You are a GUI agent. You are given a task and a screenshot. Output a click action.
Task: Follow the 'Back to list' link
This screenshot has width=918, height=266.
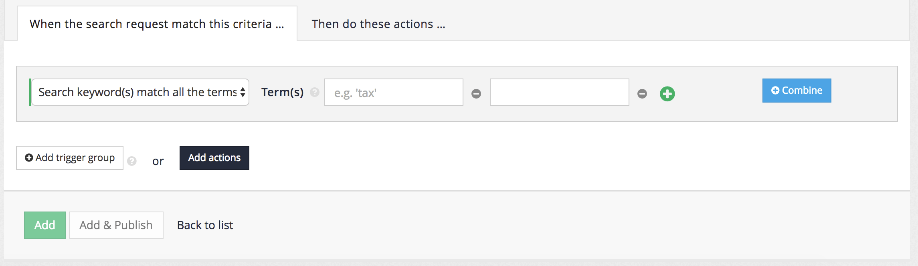[205, 225]
